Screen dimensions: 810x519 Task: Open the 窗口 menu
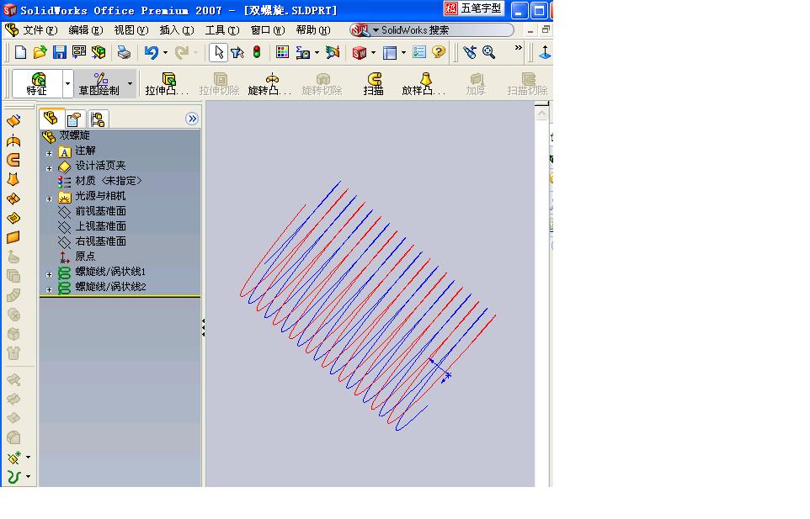click(268, 30)
